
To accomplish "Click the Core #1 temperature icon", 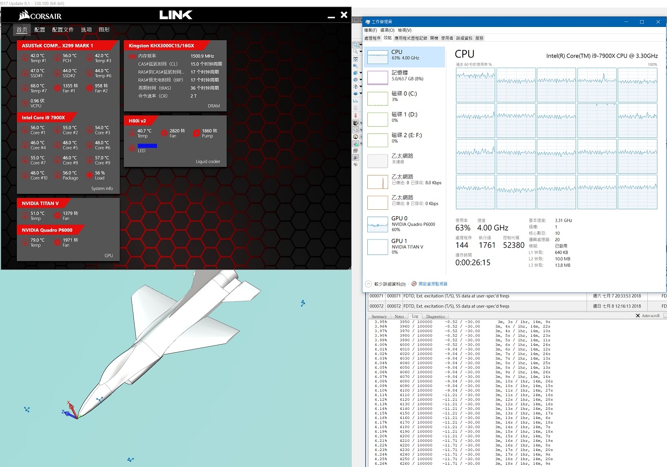I will click(25, 130).
